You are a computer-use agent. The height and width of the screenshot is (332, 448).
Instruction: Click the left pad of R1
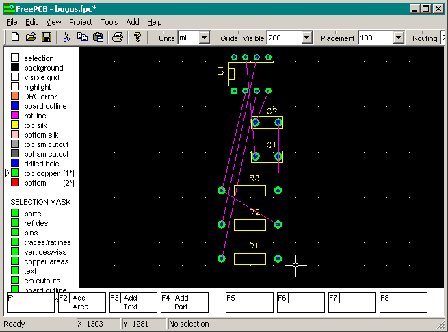click(x=222, y=259)
